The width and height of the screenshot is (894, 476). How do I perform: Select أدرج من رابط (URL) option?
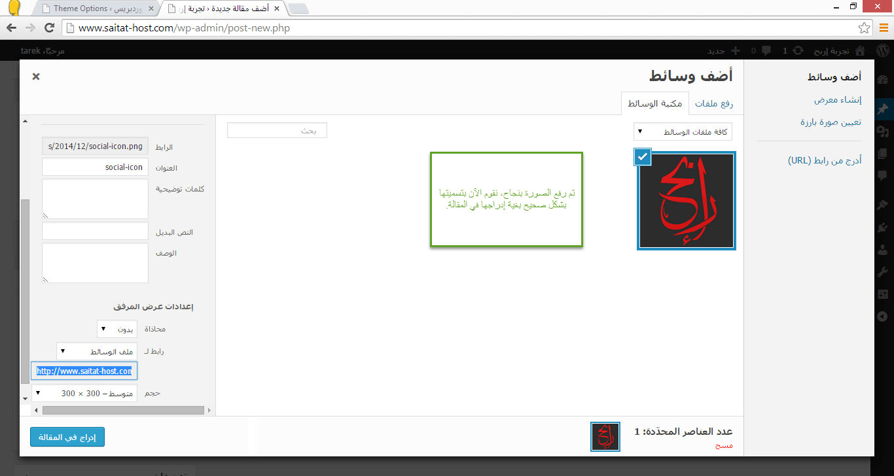coord(825,160)
